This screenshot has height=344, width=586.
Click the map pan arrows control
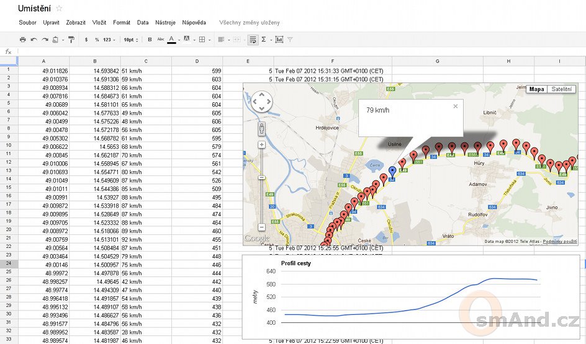click(261, 102)
